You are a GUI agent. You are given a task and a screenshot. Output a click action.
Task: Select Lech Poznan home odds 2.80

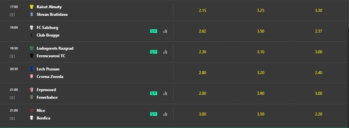tap(202, 73)
